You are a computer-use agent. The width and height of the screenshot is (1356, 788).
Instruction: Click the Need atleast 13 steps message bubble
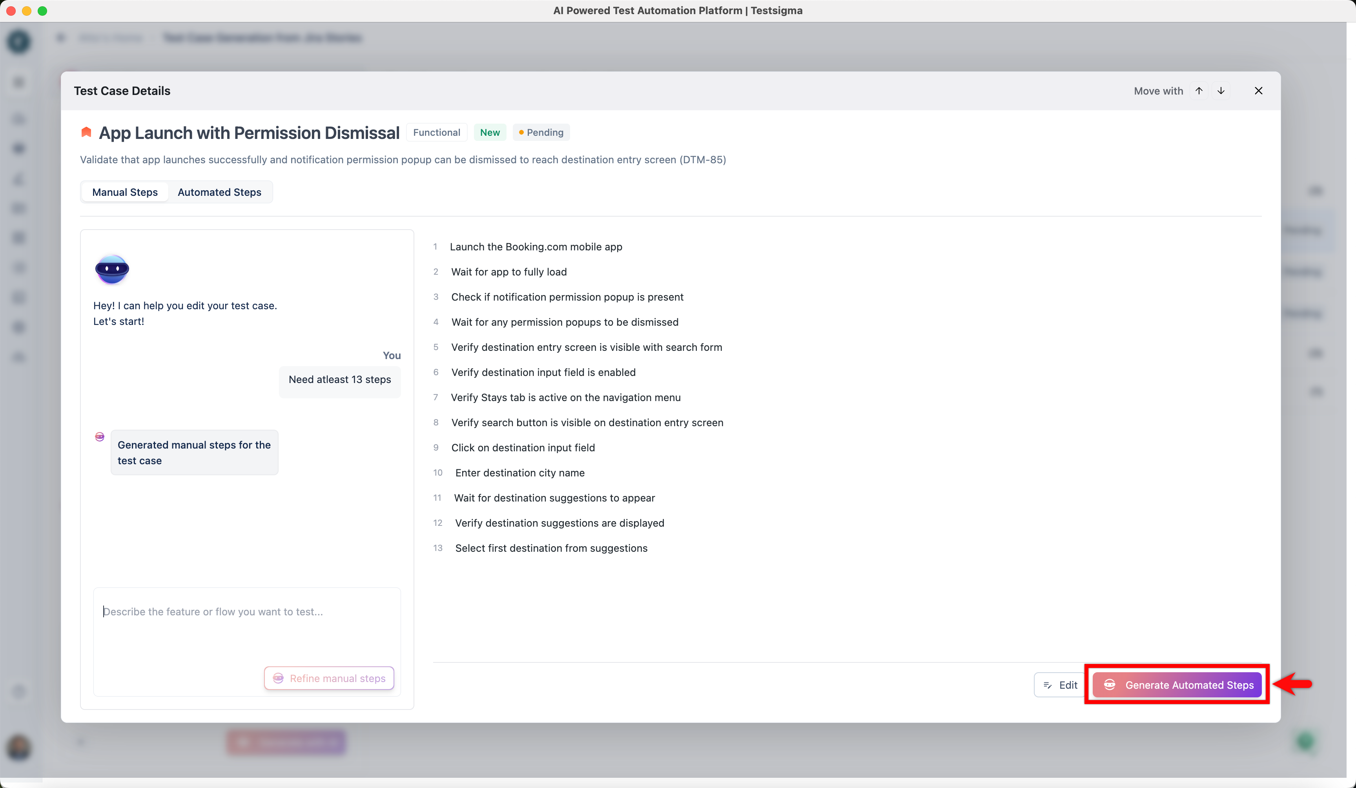339,379
